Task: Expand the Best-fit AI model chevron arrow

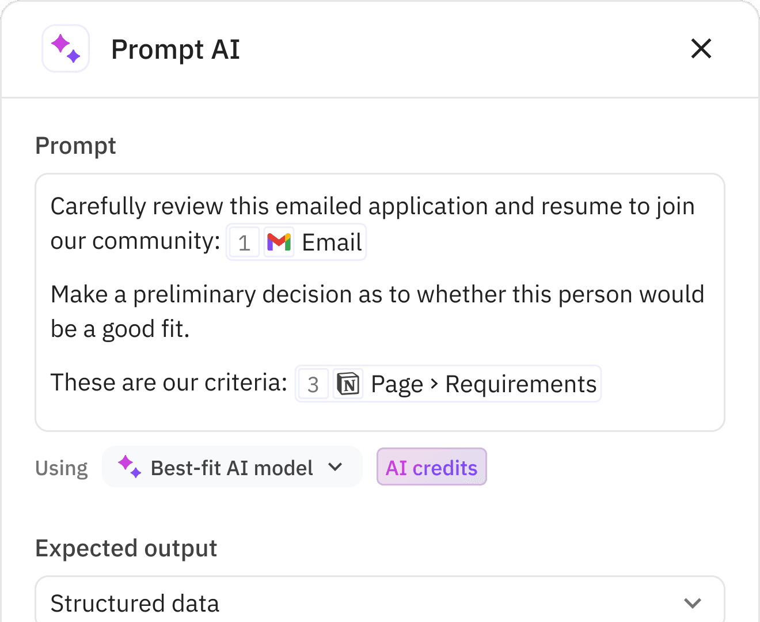Action: (336, 467)
